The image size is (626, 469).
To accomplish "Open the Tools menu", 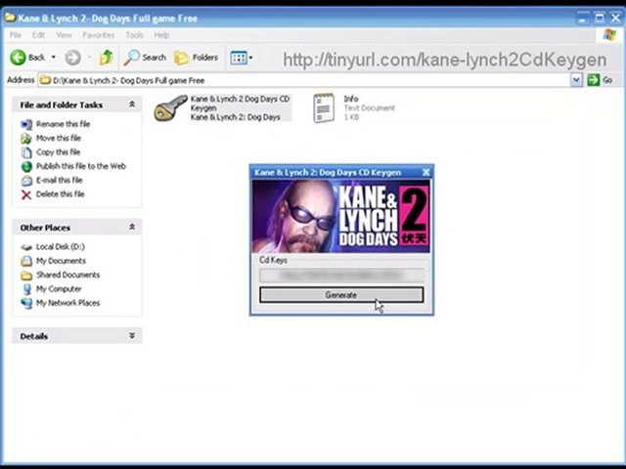I will 135,35.
